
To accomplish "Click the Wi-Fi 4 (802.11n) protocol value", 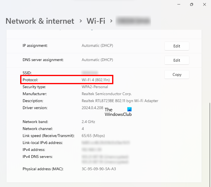I will click(x=96, y=80).
